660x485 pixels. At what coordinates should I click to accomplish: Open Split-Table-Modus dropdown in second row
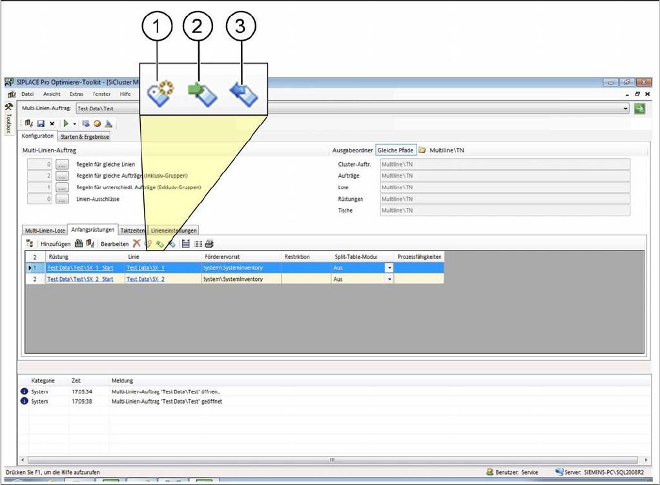[389, 279]
